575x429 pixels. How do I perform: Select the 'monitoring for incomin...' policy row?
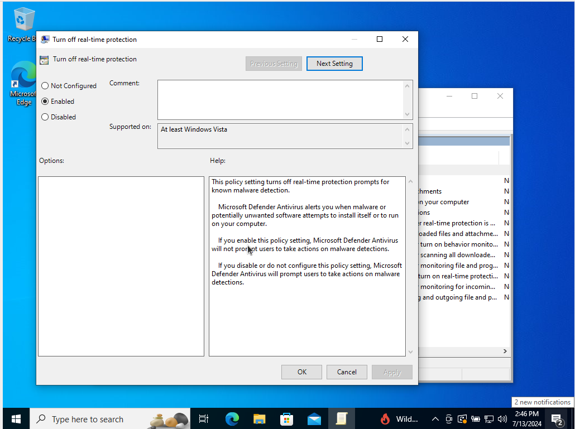pyautogui.click(x=464, y=287)
